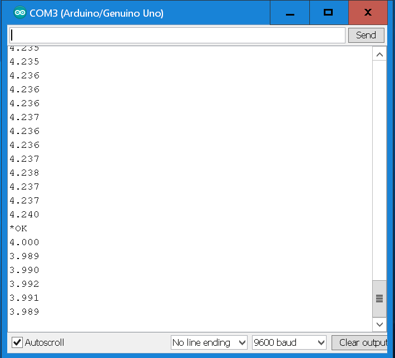Toggle the Autoscroll checkbox

[x=17, y=342]
